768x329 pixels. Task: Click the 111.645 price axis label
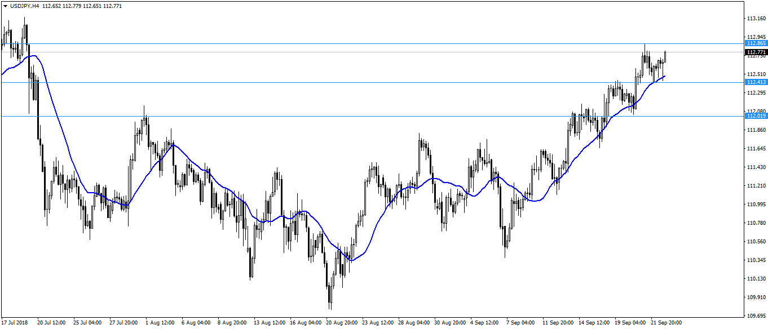tap(756, 149)
